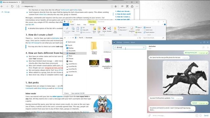
Task: Click the /help link in BotFather's message
Action: coord(172,98)
